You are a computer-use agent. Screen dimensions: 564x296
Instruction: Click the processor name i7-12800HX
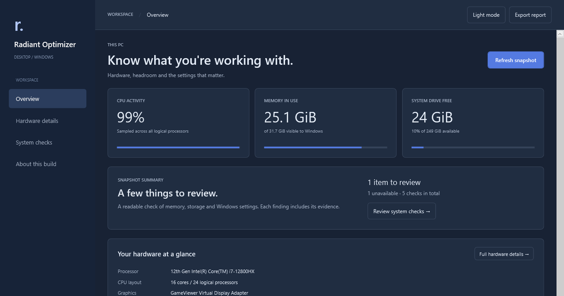212,271
